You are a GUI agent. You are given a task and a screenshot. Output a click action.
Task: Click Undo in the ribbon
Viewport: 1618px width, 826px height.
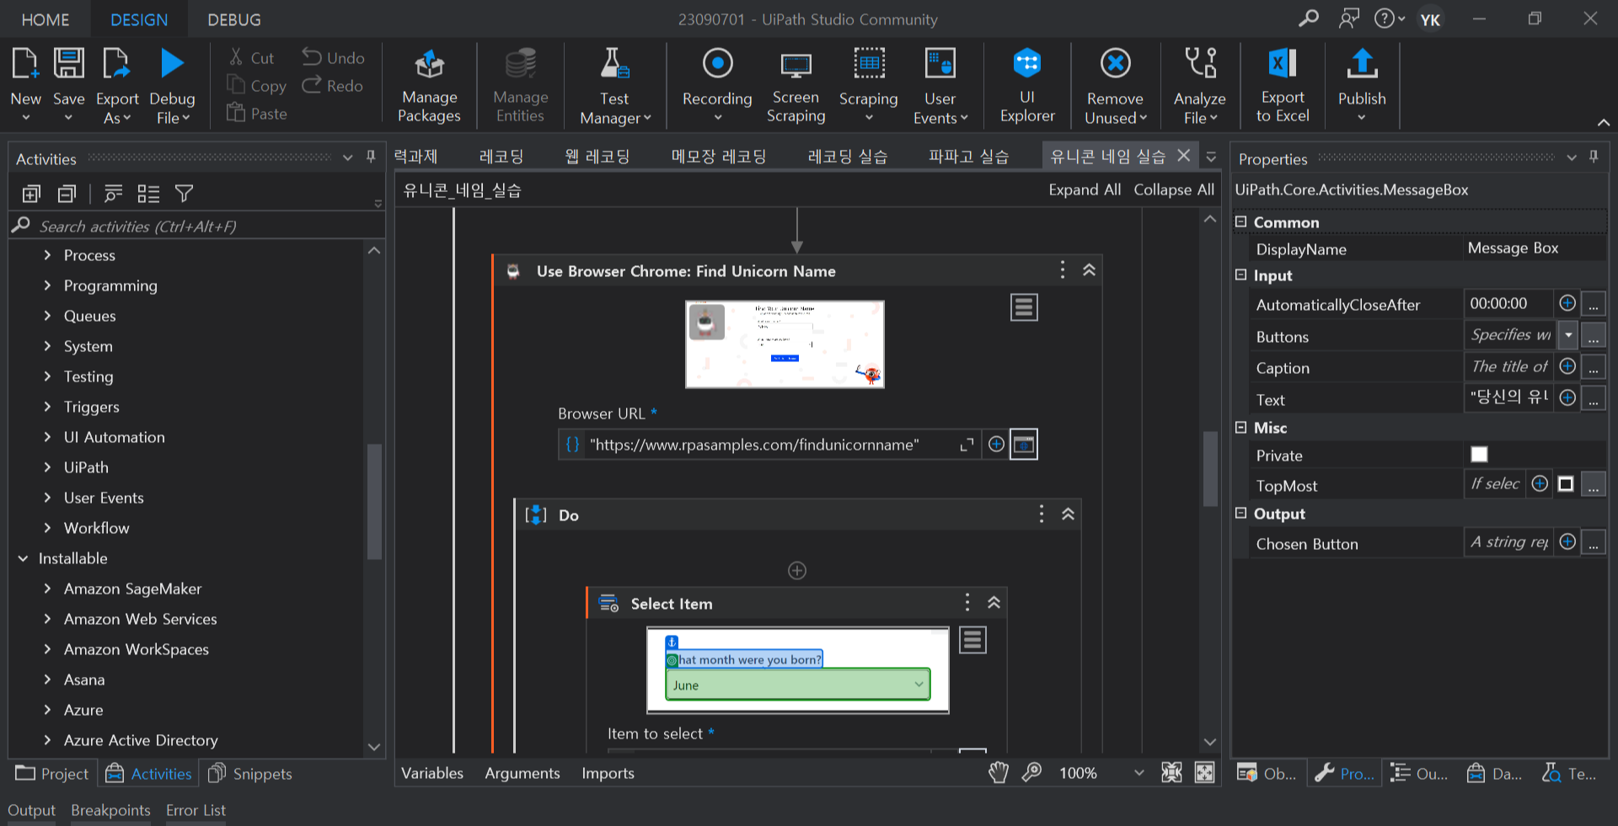click(334, 58)
